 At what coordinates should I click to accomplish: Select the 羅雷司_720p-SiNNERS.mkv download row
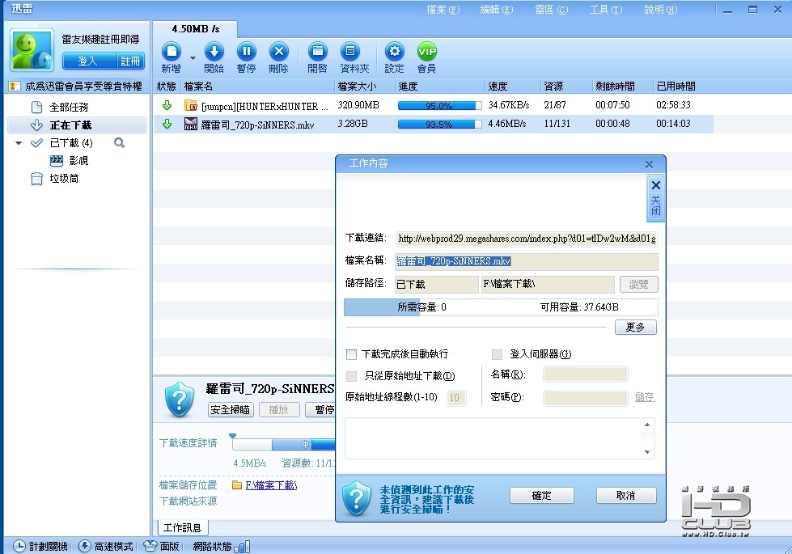(434, 125)
